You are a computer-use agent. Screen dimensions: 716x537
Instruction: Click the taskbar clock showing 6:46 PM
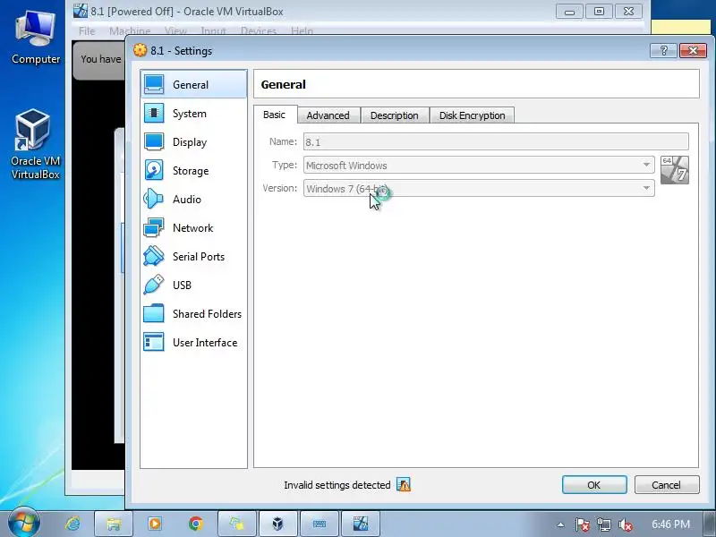(x=670, y=524)
